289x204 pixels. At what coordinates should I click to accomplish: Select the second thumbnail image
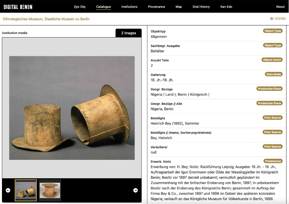(50, 190)
